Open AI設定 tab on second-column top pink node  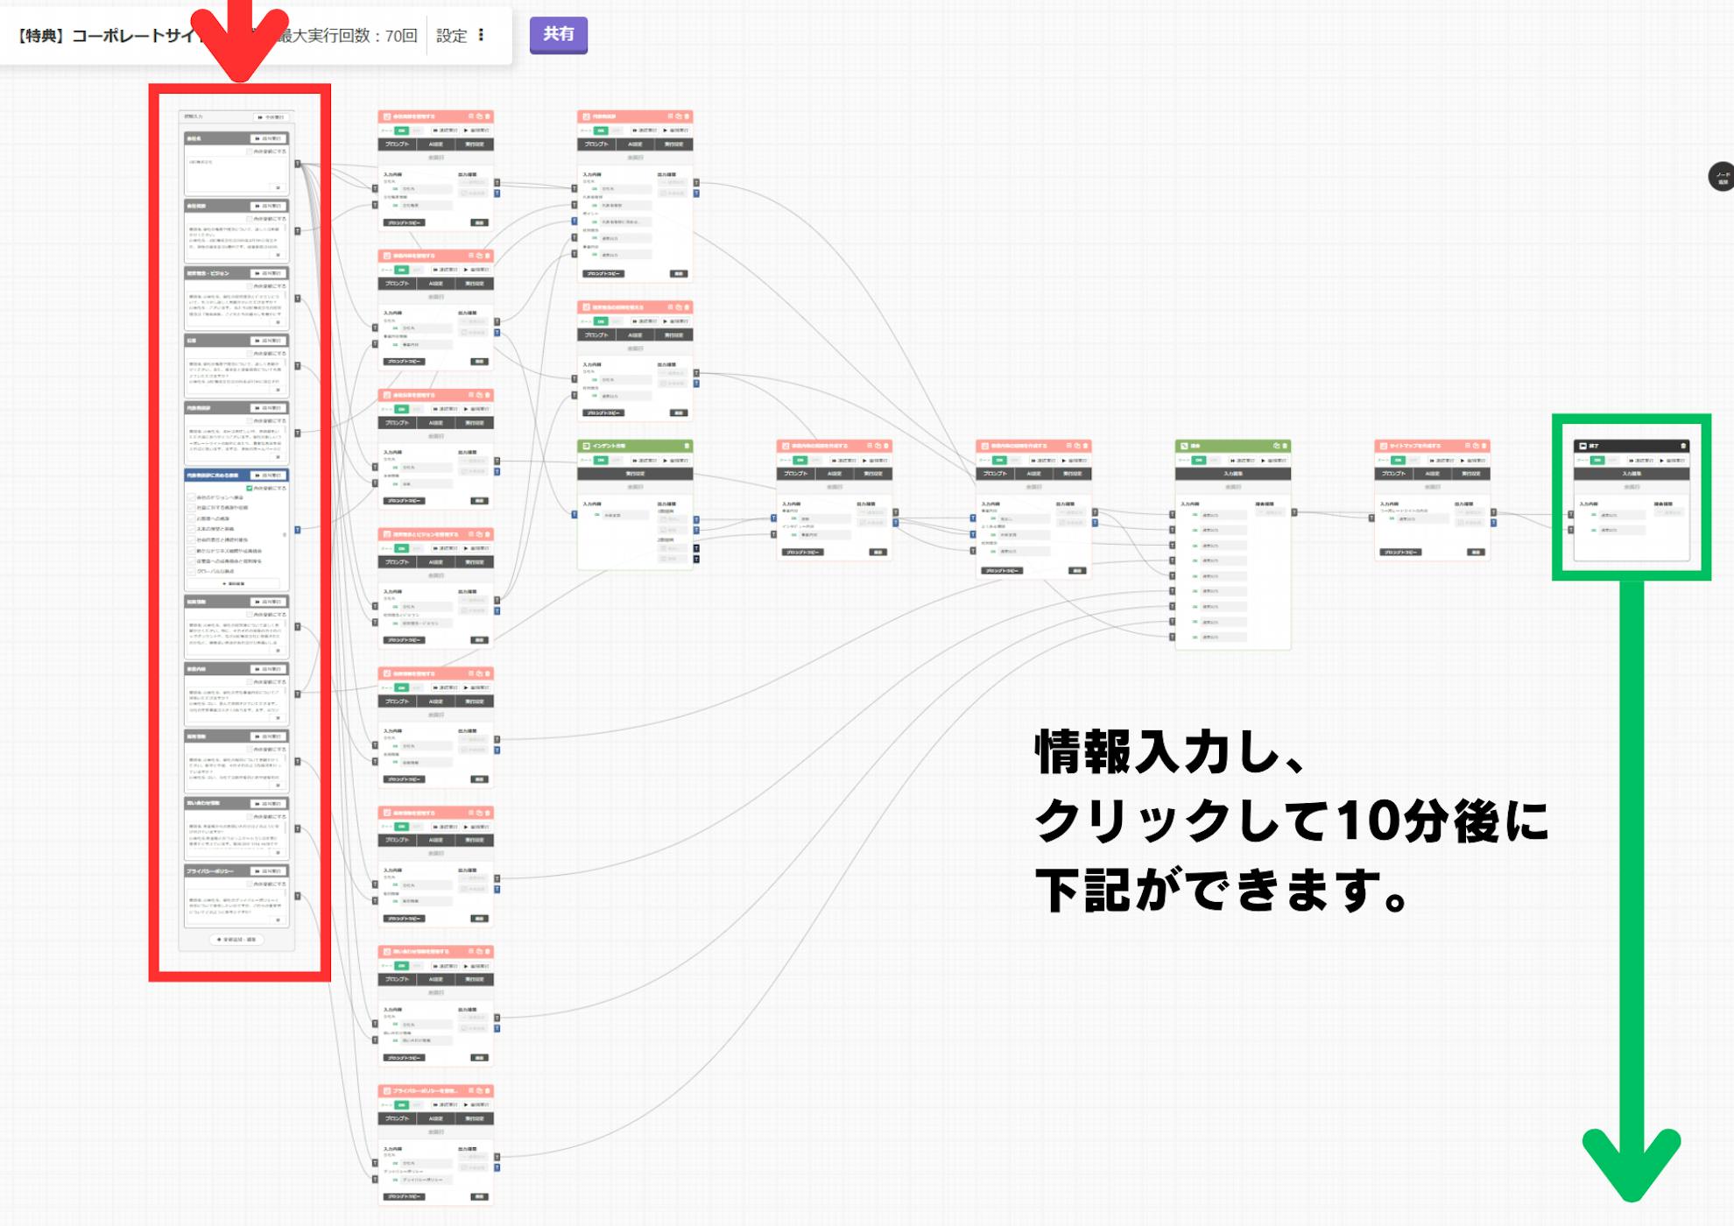click(635, 144)
